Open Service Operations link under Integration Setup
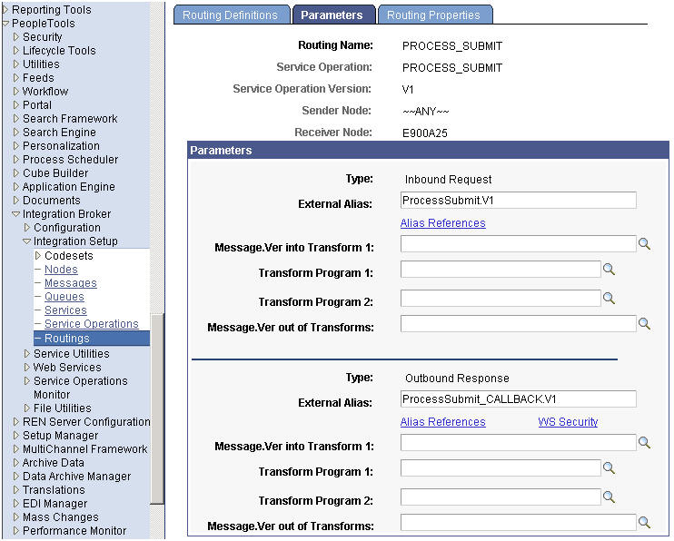 coord(91,324)
